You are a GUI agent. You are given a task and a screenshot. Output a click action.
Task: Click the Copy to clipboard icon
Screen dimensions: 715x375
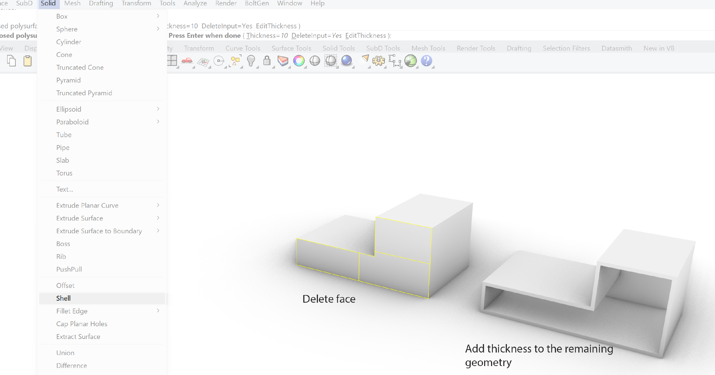coord(11,61)
